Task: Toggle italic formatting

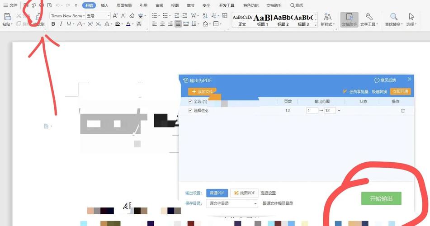Action: [x=61, y=24]
